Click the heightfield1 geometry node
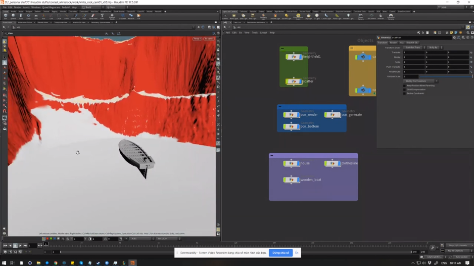This screenshot has height=266, width=474. (x=293, y=57)
